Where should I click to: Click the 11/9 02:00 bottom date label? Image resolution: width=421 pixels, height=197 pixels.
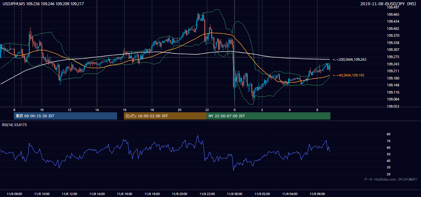click(262, 194)
